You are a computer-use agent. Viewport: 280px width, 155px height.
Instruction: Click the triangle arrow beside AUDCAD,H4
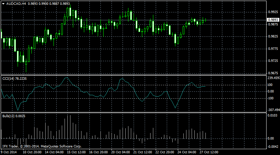(x=3, y=4)
